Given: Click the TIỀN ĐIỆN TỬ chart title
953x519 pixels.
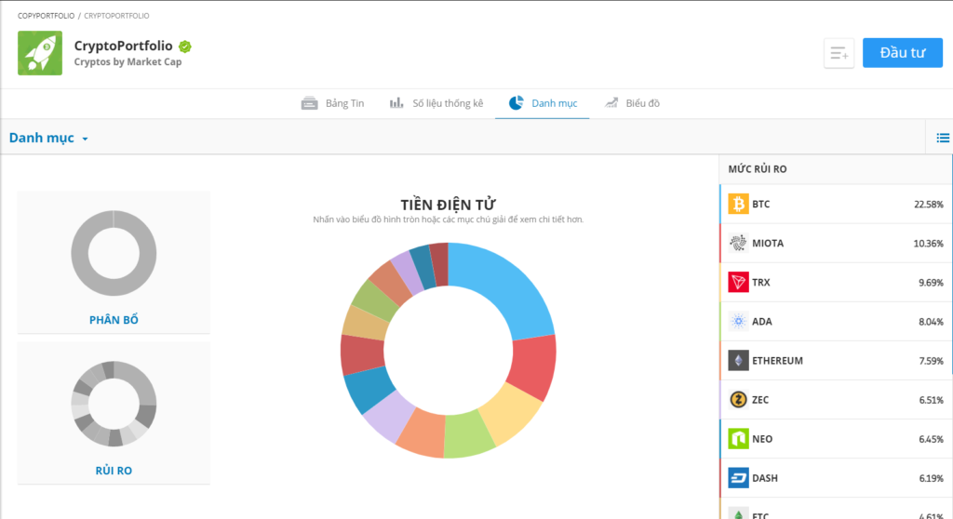Looking at the screenshot, I should [x=448, y=205].
